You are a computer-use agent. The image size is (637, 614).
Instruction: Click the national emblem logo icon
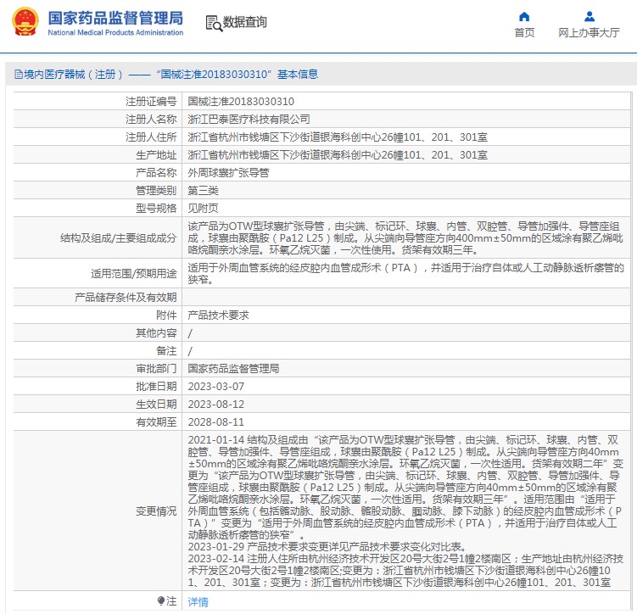[25, 21]
